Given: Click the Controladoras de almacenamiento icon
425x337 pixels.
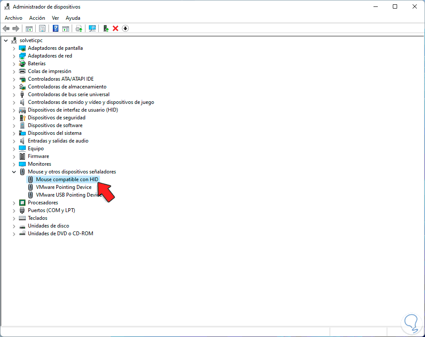Looking at the screenshot, I should tap(22, 87).
